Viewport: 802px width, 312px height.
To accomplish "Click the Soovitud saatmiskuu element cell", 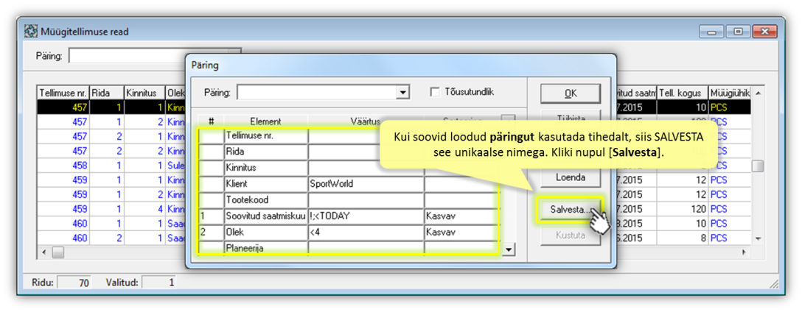I will (266, 216).
